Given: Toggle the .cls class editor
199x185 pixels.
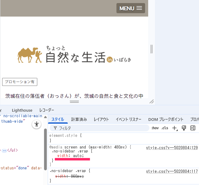Looking at the screenshot, I should tap(165, 128).
